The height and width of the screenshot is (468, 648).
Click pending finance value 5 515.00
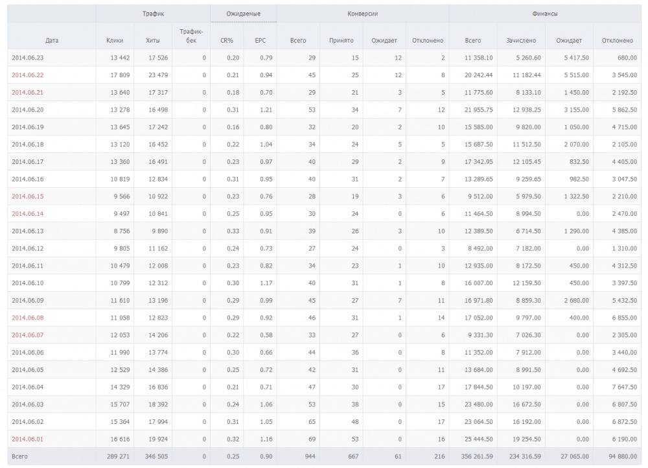point(577,75)
